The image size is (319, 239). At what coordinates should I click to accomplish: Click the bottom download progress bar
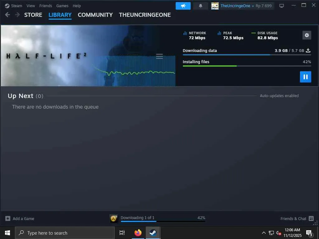(x=163, y=221)
